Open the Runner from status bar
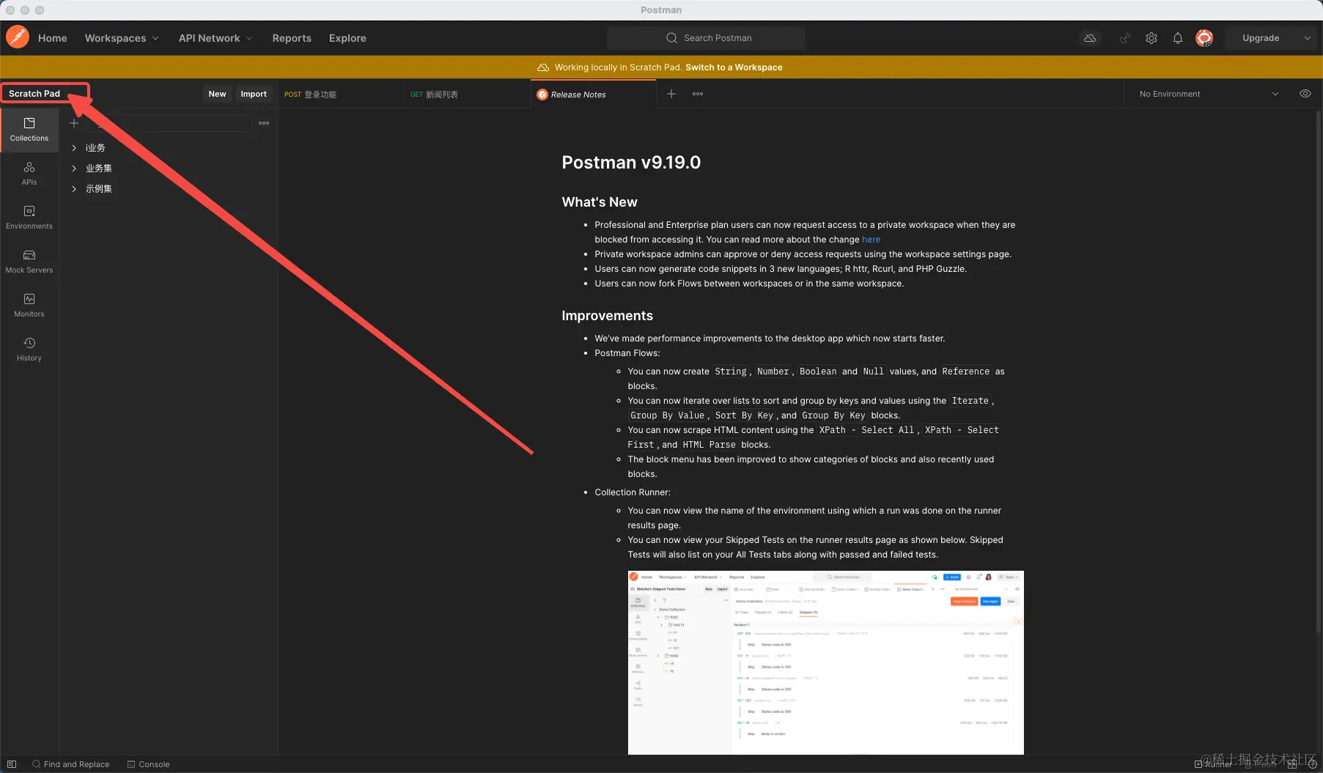The image size is (1323, 773). click(1214, 764)
